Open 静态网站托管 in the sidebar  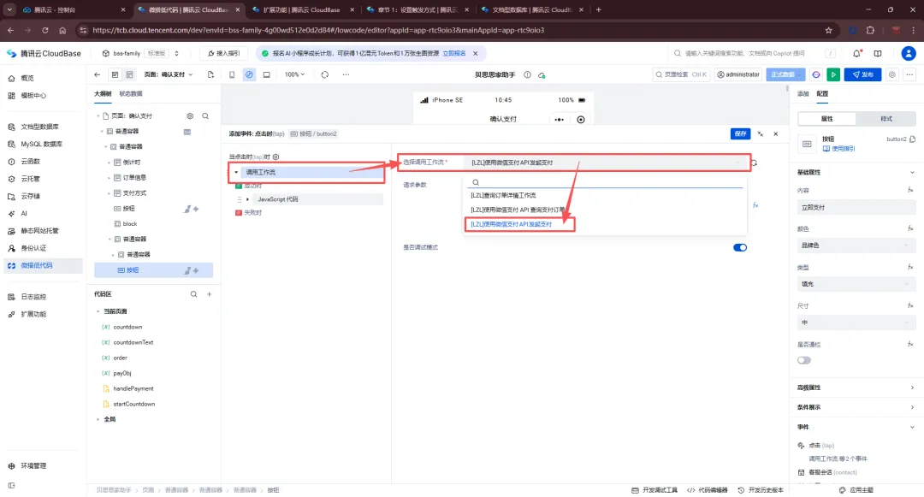click(x=39, y=231)
